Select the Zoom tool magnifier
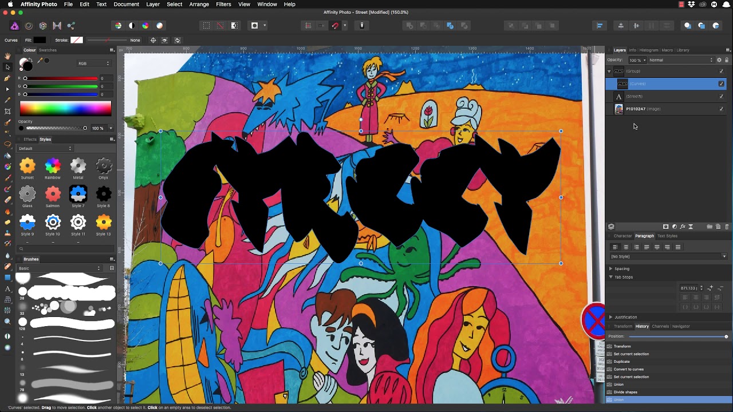Screen dimensions: 733x412 [7, 322]
